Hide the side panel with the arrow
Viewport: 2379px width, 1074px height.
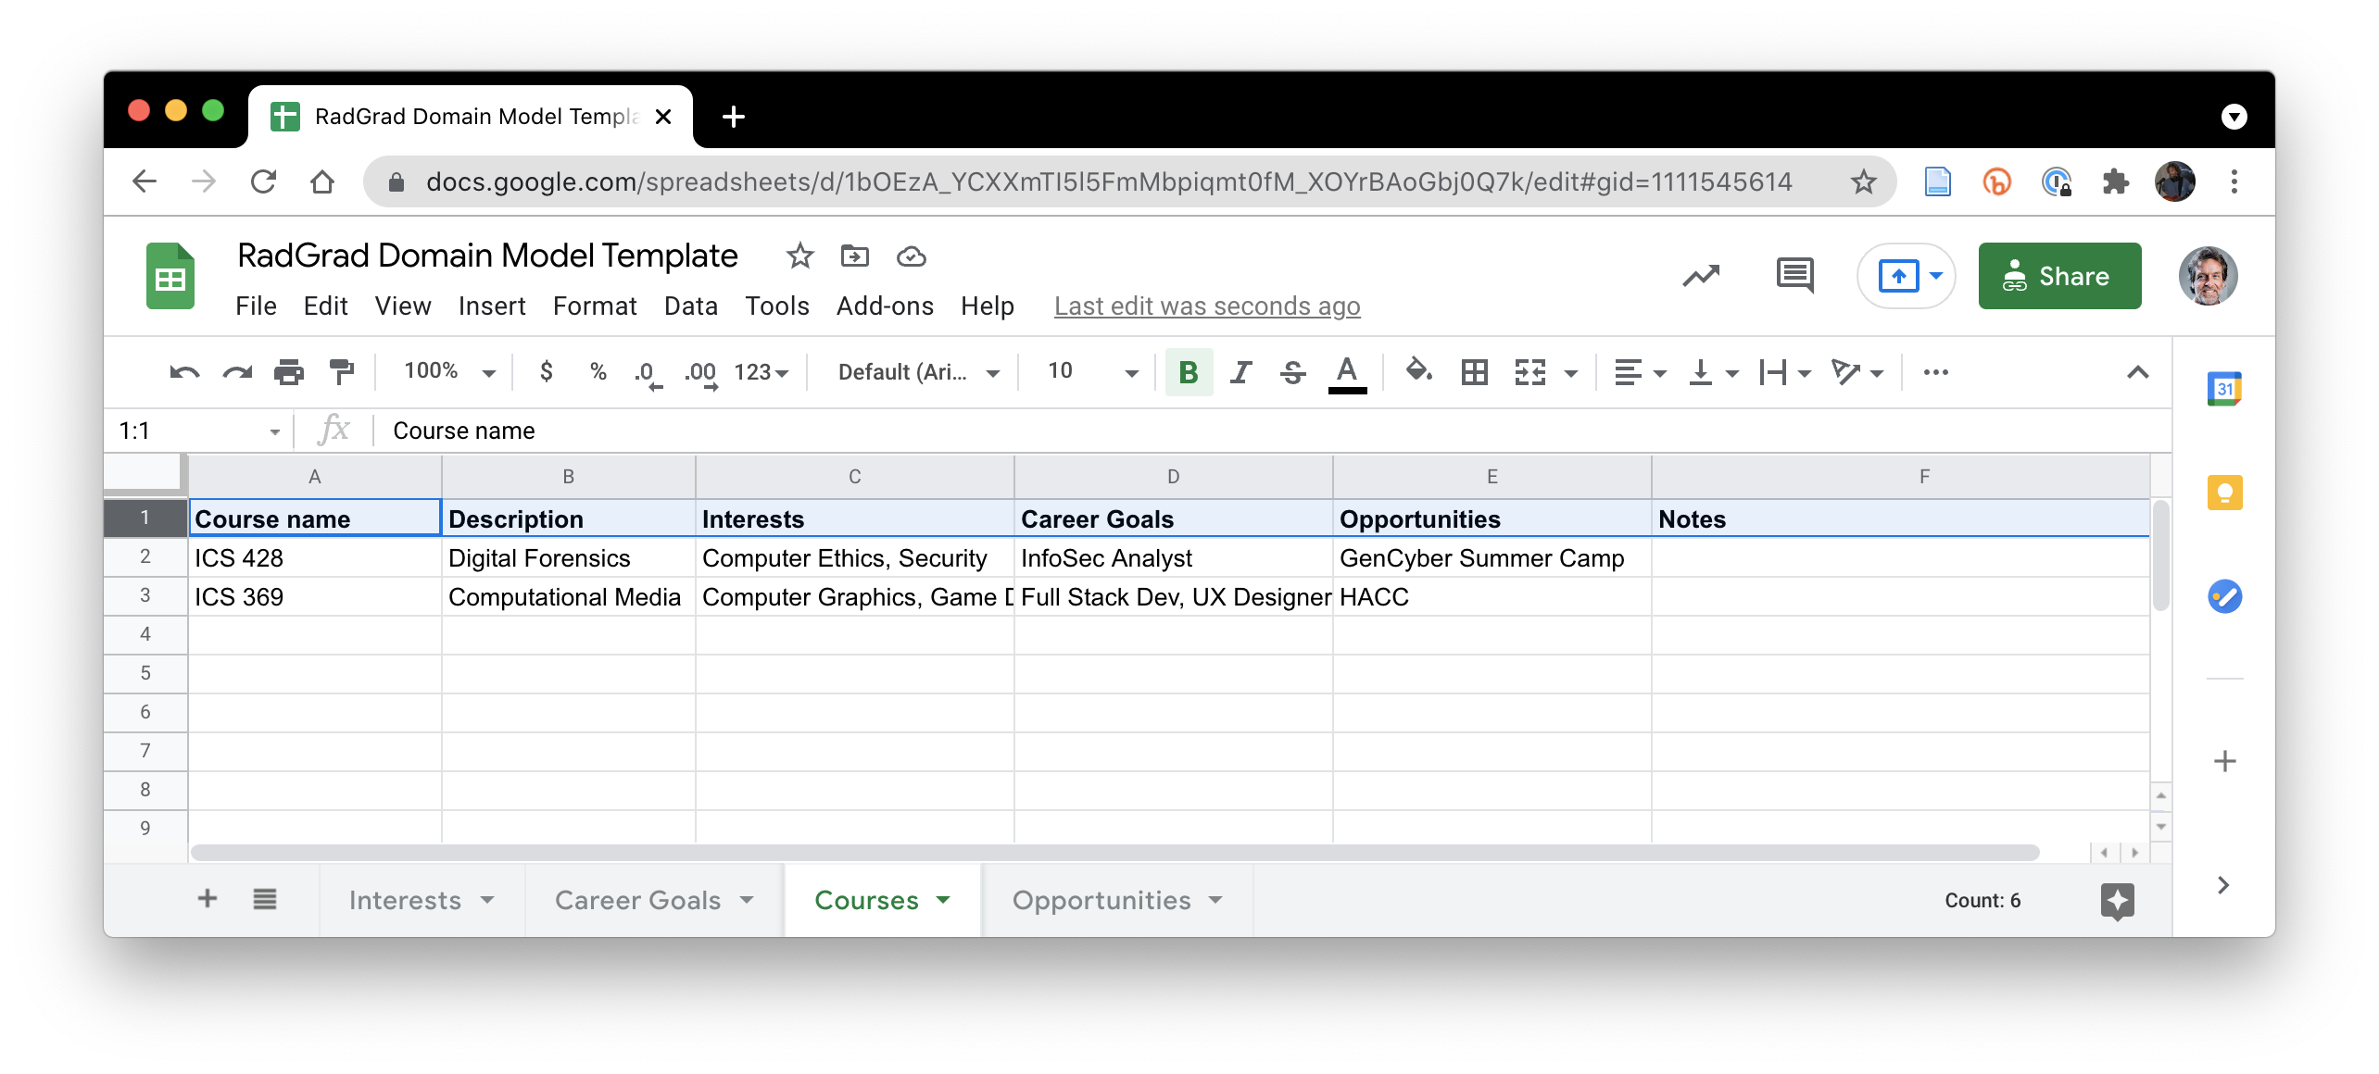[2222, 885]
